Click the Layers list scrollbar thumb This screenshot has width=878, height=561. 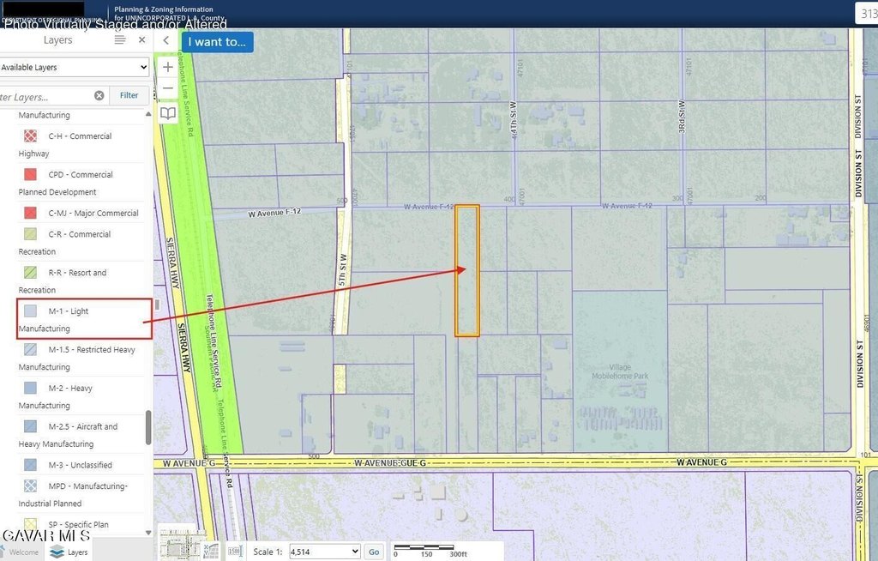pyautogui.click(x=148, y=427)
